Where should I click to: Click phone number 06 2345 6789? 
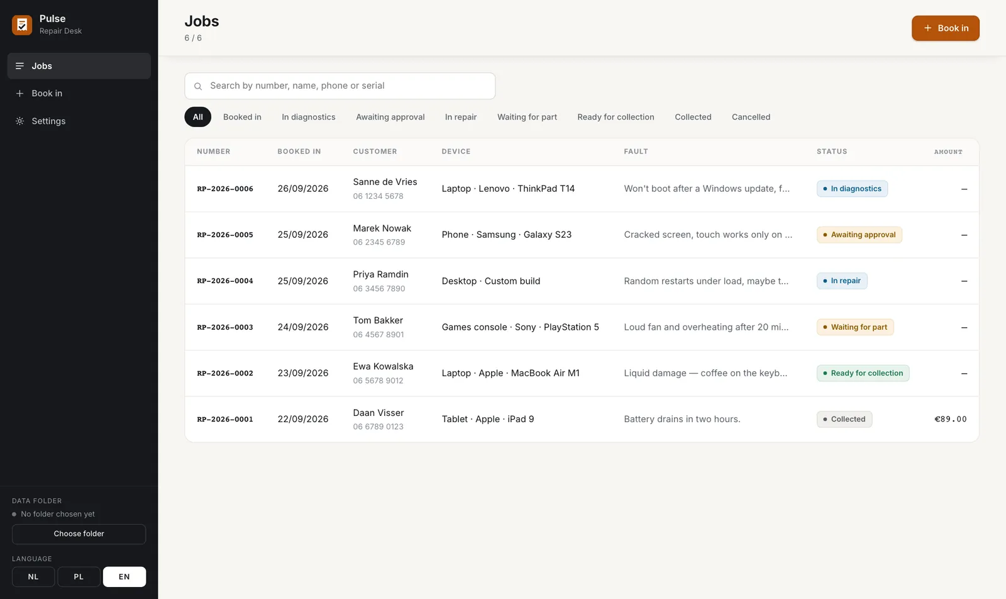point(379,242)
